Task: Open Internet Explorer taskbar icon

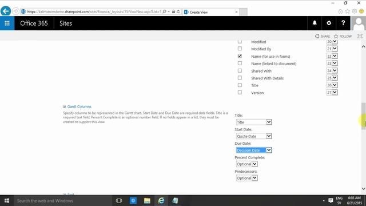Action: 161,201
